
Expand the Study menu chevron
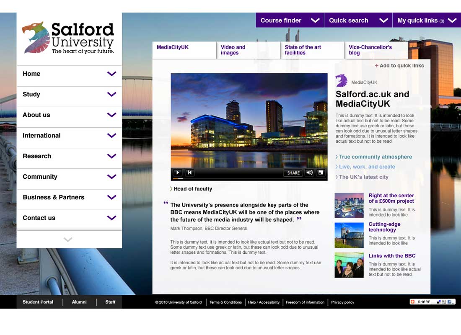tap(112, 94)
